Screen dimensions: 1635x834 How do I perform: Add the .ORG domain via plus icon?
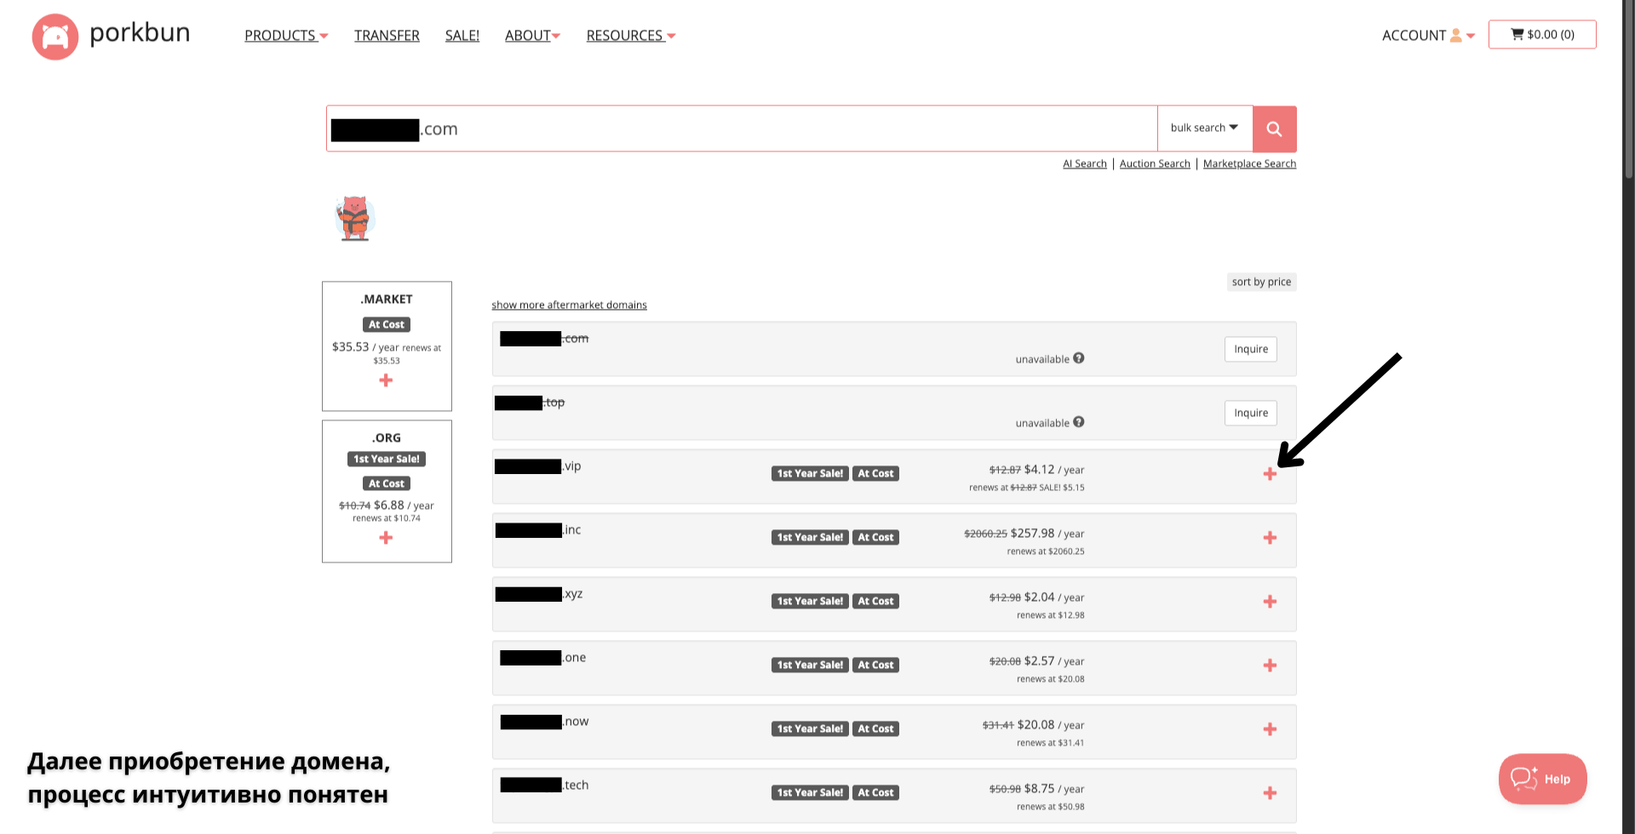pos(386,538)
